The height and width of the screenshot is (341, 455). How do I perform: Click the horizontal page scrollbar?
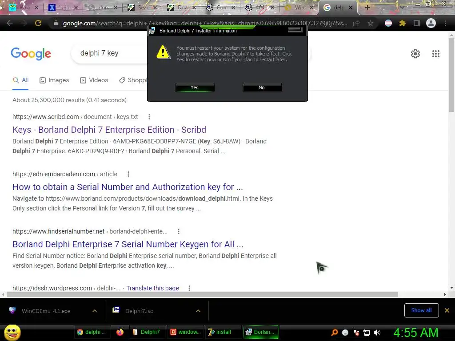202,295
